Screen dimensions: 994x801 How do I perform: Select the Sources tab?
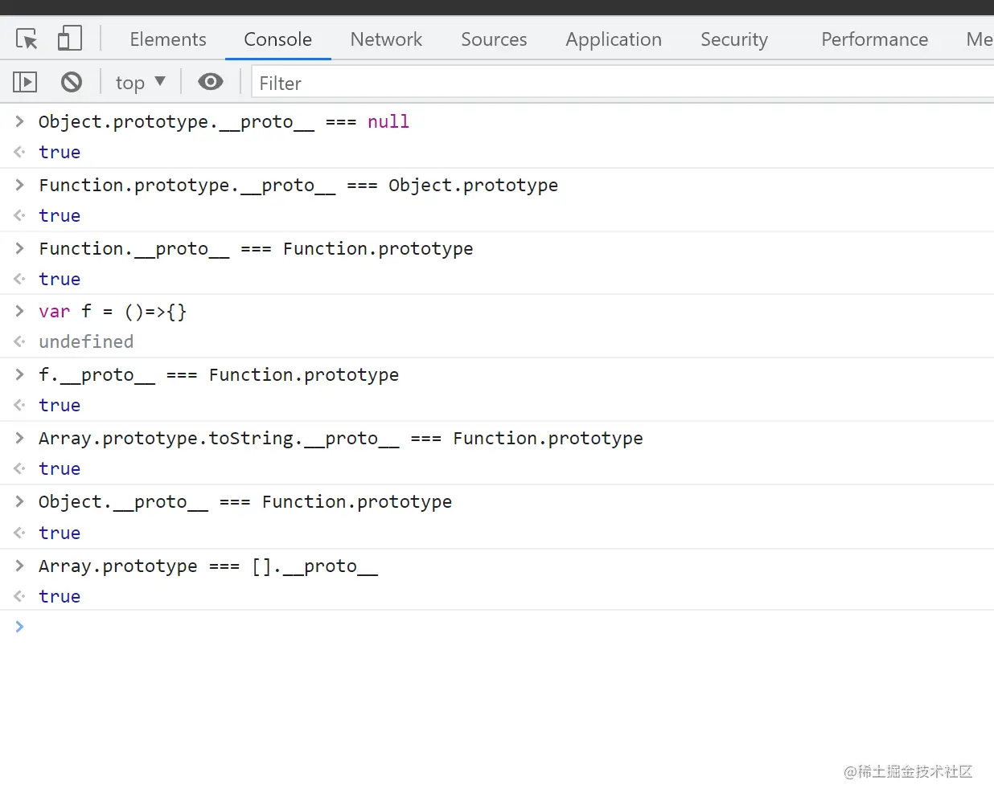[x=494, y=39]
